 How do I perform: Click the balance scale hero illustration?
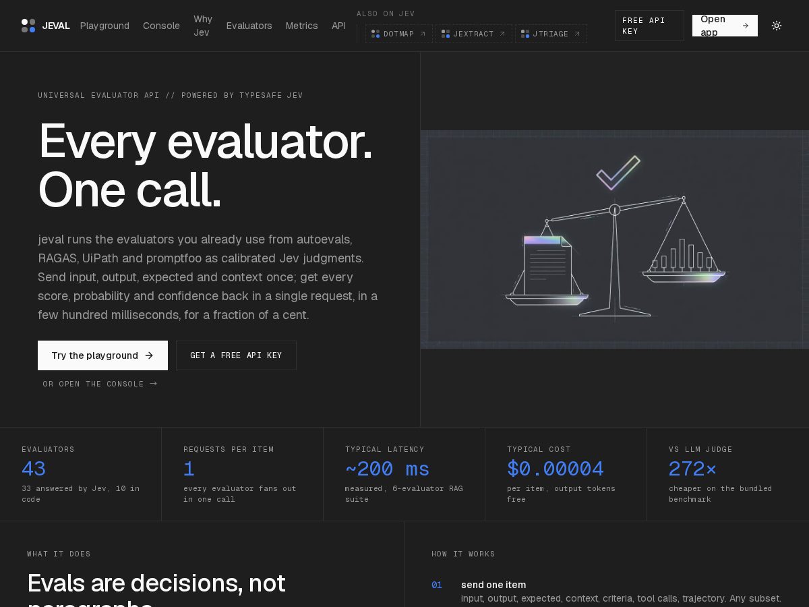coord(615,239)
